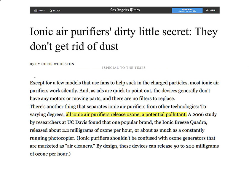
Task: Click the log in arrow icon
Action: click(207, 10)
